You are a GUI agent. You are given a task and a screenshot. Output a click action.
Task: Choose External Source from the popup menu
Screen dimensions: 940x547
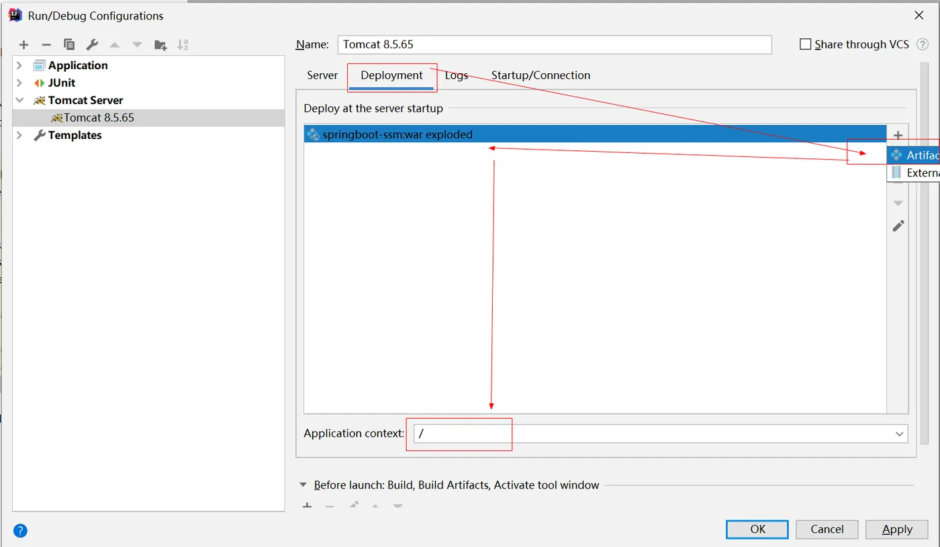click(x=913, y=172)
